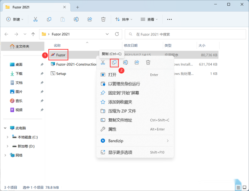Open the address bar history dropdown chevron
249x191 pixels.
(107, 34)
